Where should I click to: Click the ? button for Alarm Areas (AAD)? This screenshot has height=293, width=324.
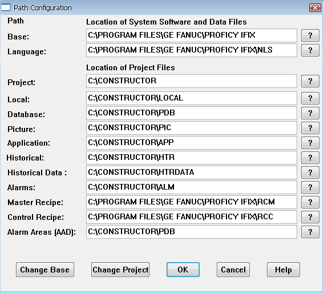pyautogui.click(x=310, y=232)
